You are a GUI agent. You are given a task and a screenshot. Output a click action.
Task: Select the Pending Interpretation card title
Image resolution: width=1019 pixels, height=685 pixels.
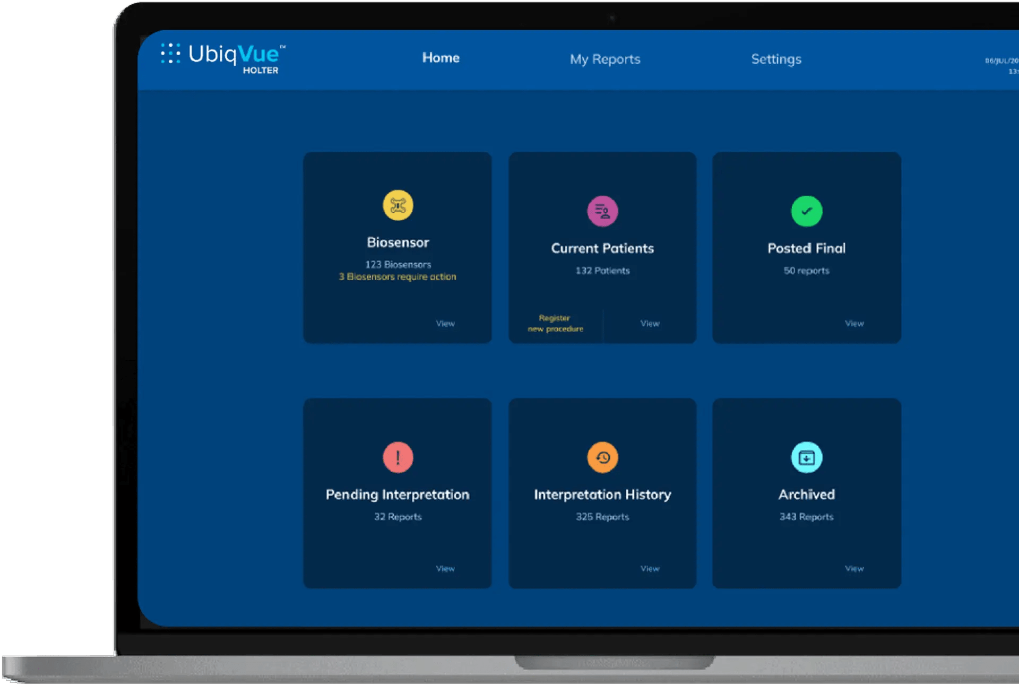point(398,495)
